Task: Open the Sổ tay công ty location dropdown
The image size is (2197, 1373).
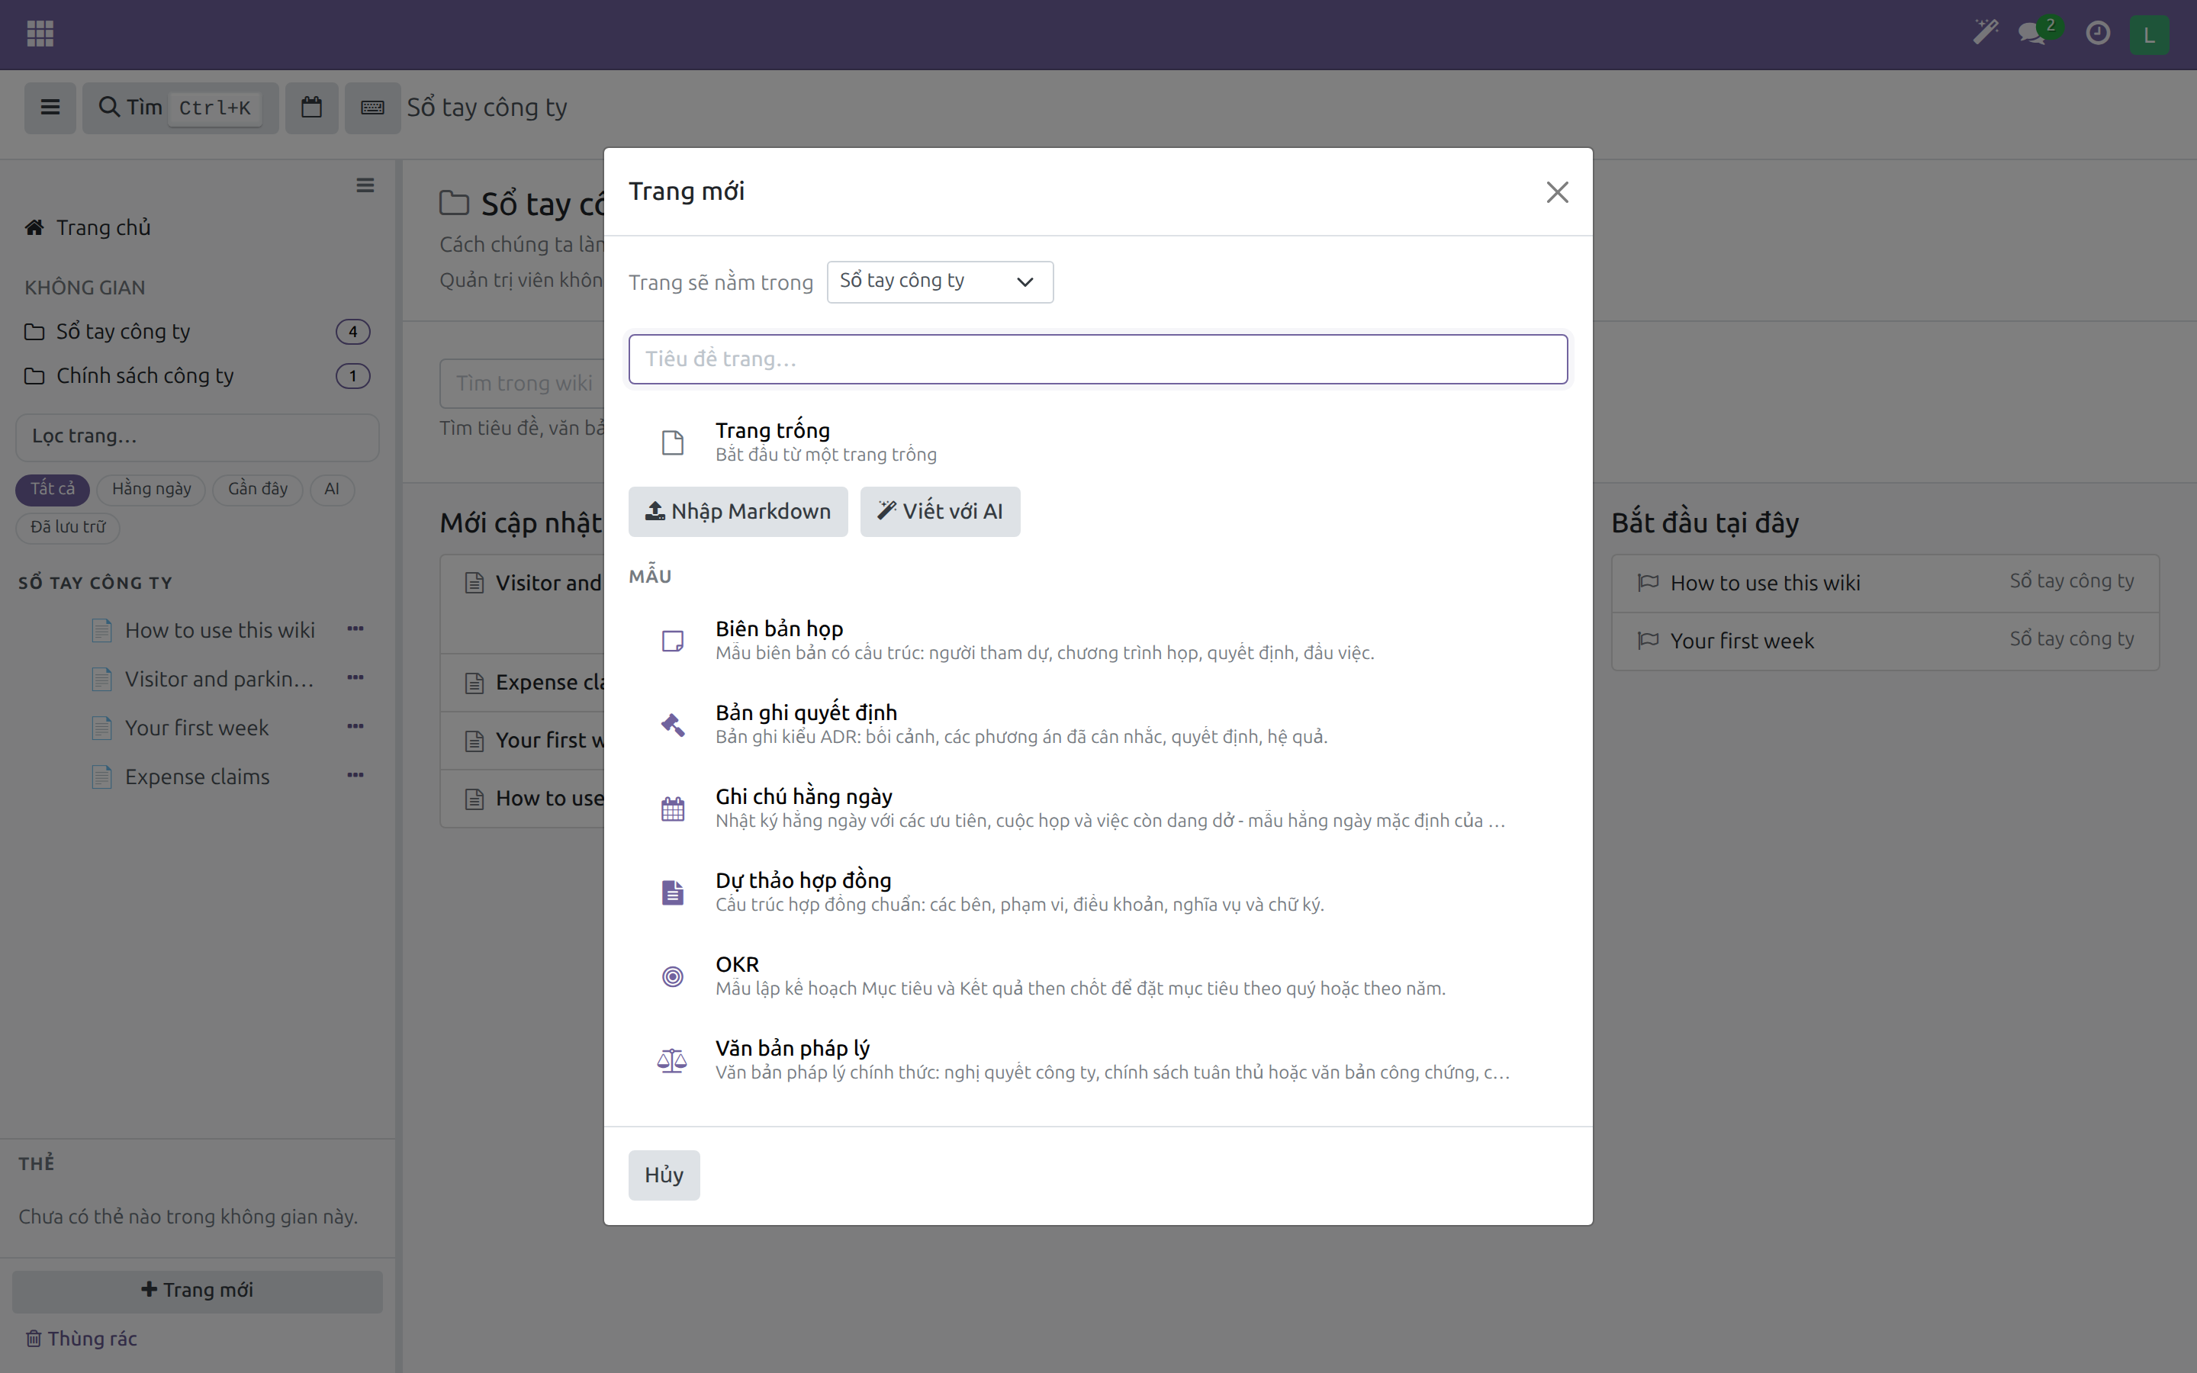Action: [940, 281]
